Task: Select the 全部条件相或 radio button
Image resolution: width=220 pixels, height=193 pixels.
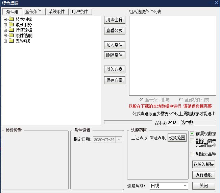Action: click(x=181, y=100)
